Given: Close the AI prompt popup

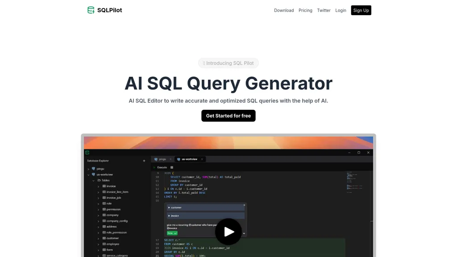Looking at the screenshot, I should (x=244, y=205).
